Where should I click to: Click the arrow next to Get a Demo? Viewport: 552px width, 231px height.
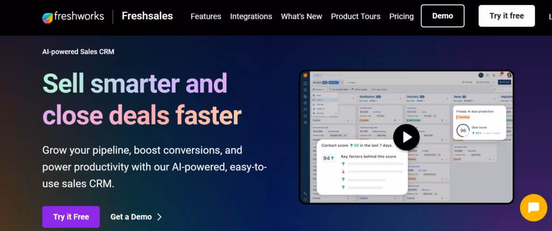tap(160, 217)
